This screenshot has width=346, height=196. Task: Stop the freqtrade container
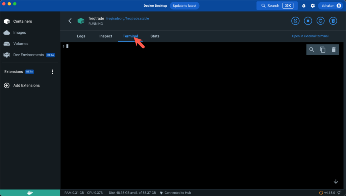pyautogui.click(x=308, y=21)
